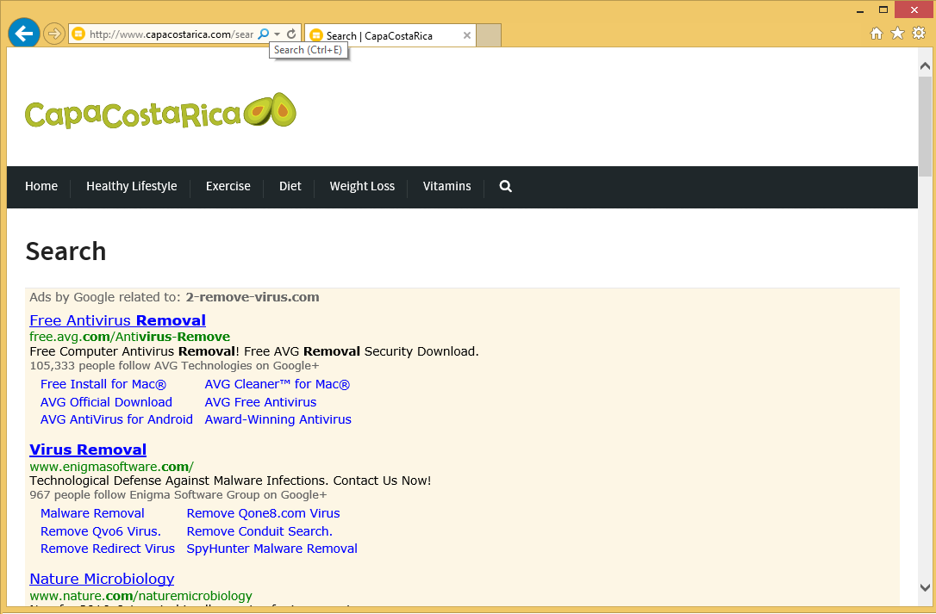Open site search with the magnifier icon
936x614 pixels.
tap(504, 187)
